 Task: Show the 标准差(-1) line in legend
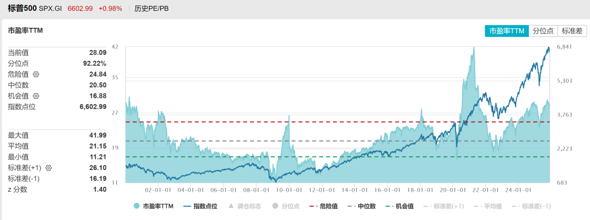coord(532,206)
